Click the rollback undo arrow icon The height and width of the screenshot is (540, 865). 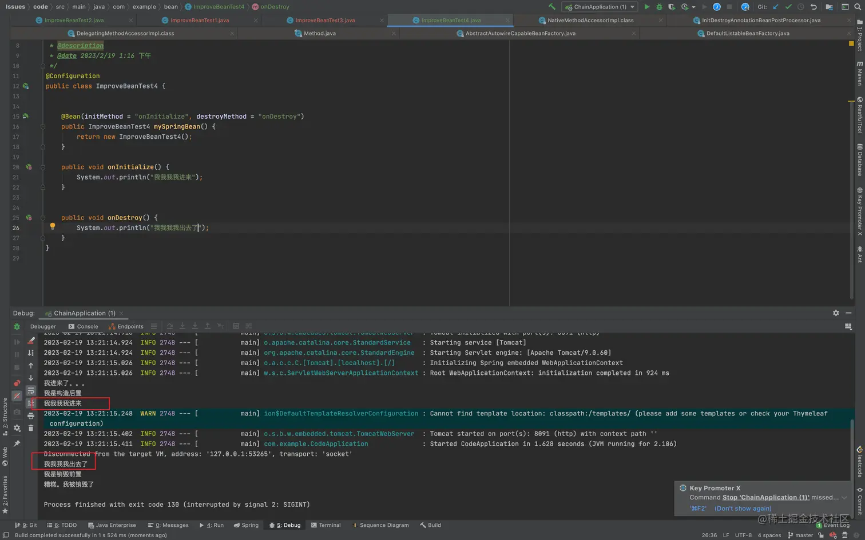(x=814, y=7)
